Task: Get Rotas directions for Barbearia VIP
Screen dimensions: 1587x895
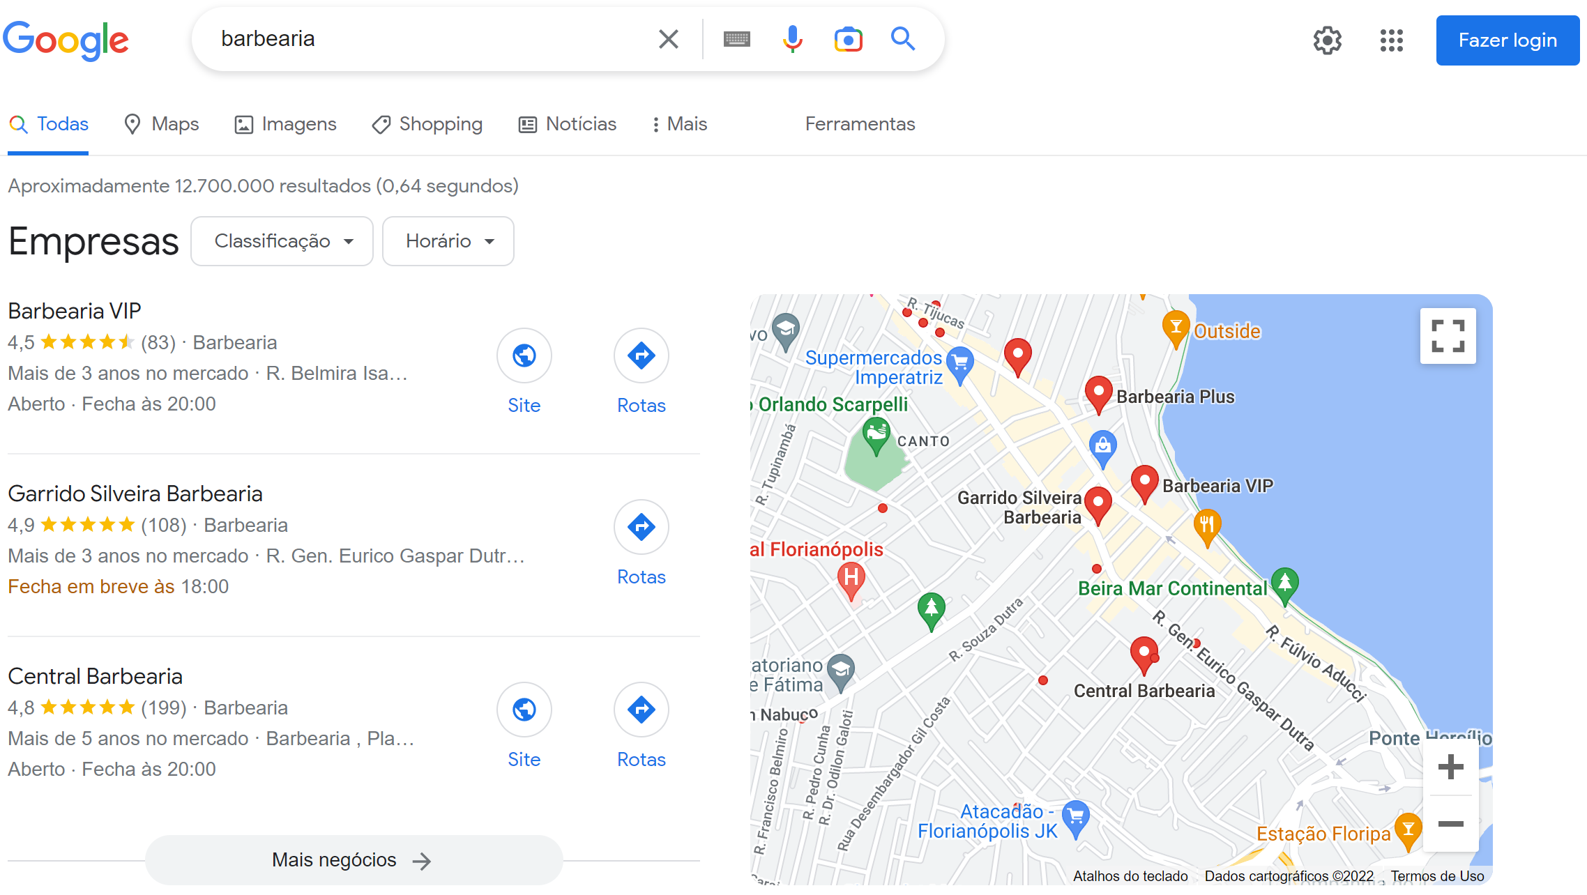Action: pos(640,355)
